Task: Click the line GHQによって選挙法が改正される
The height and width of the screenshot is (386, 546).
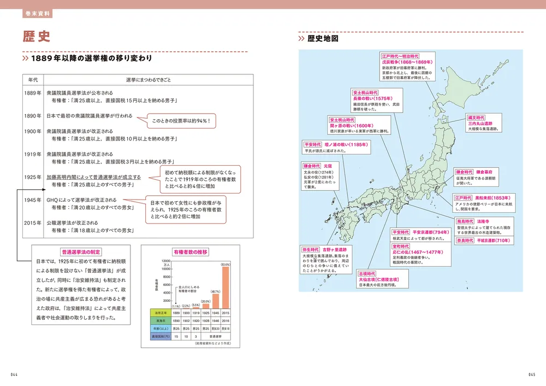Action: coord(81,200)
